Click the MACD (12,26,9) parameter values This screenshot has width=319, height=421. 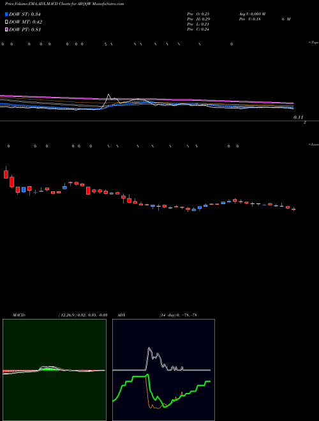(83, 314)
